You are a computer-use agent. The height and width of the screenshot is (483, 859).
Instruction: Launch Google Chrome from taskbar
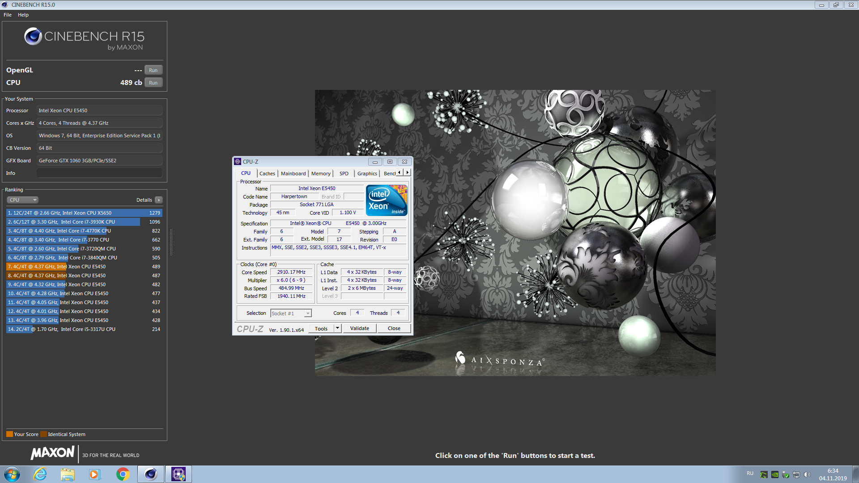pos(123,474)
